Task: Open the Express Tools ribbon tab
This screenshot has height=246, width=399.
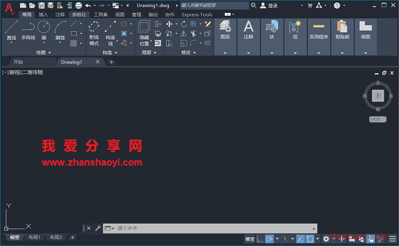Action: click(197, 15)
